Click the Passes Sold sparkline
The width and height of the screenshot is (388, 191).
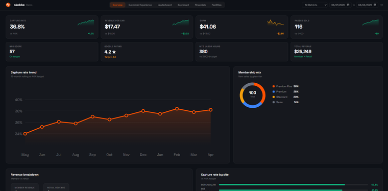click(x=371, y=22)
